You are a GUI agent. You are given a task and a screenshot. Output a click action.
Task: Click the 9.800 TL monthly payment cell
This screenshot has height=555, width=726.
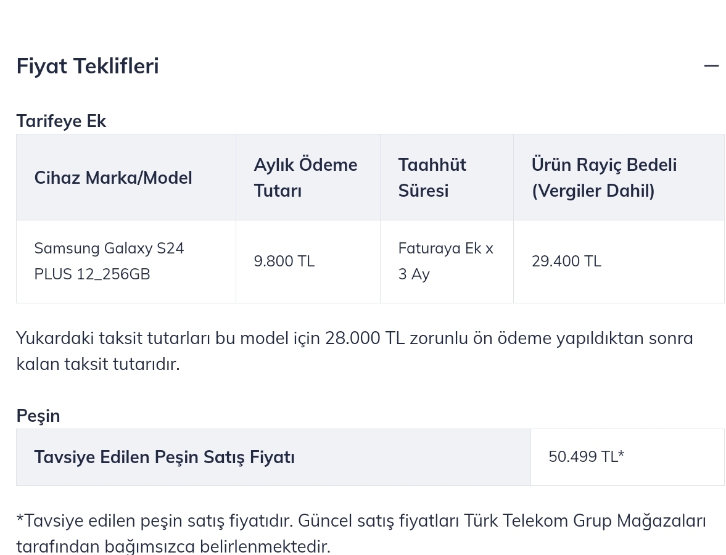point(284,261)
